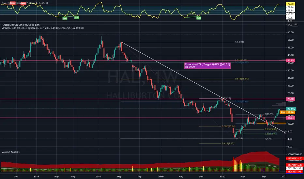Viewport: 304px width, 179px height.
Task: Click the orange Pre 19.76 price label
Action: (287, 112)
